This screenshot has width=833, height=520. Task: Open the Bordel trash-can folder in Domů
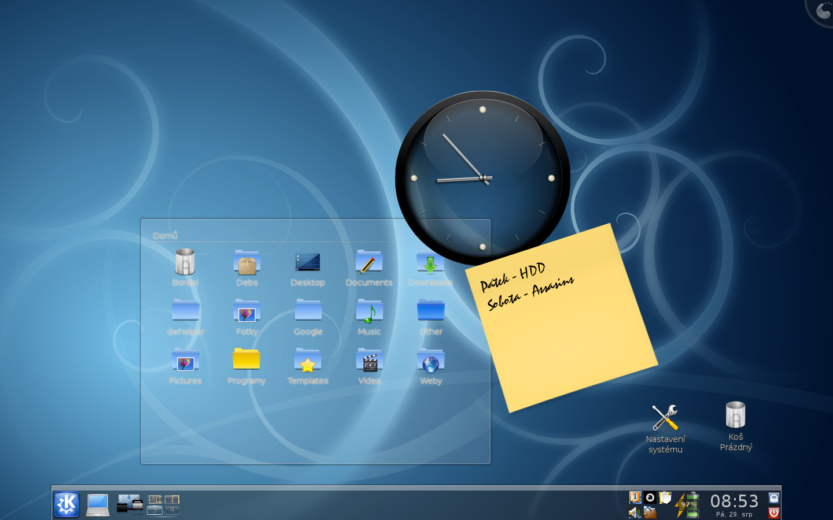click(185, 268)
